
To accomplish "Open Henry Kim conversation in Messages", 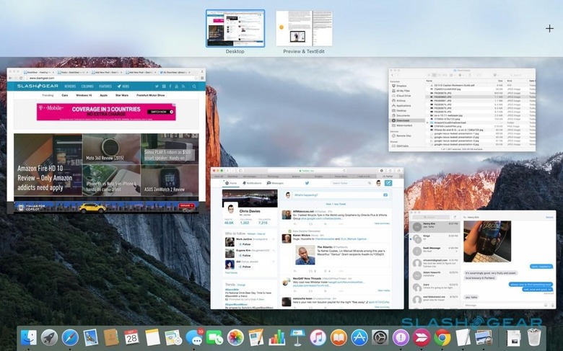I will 435,226.
